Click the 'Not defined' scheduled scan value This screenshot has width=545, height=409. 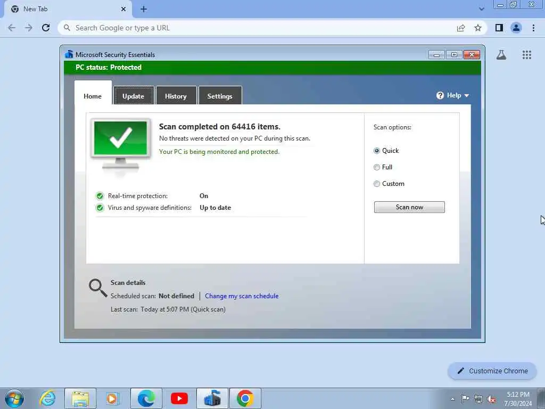176,296
